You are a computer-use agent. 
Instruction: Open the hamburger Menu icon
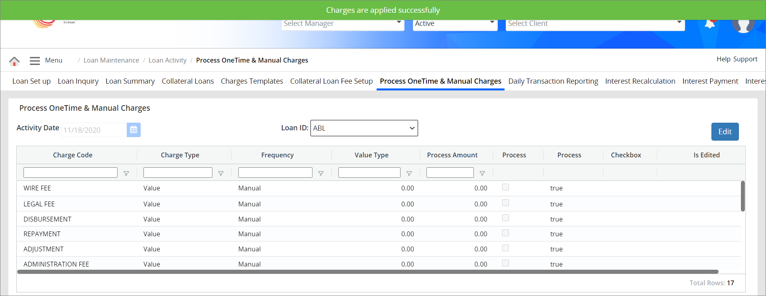pos(35,61)
